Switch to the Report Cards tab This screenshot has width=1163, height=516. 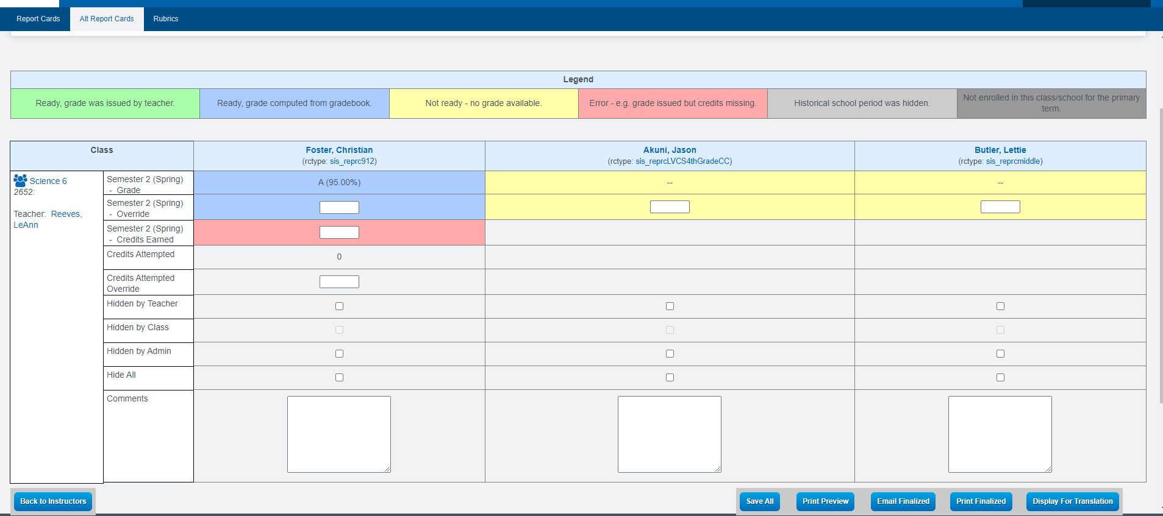pos(38,19)
